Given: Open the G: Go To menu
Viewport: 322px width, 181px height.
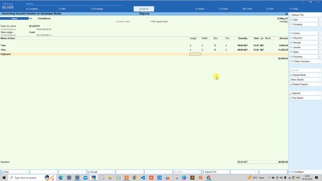Looking at the screenshot, I should 144,9.
